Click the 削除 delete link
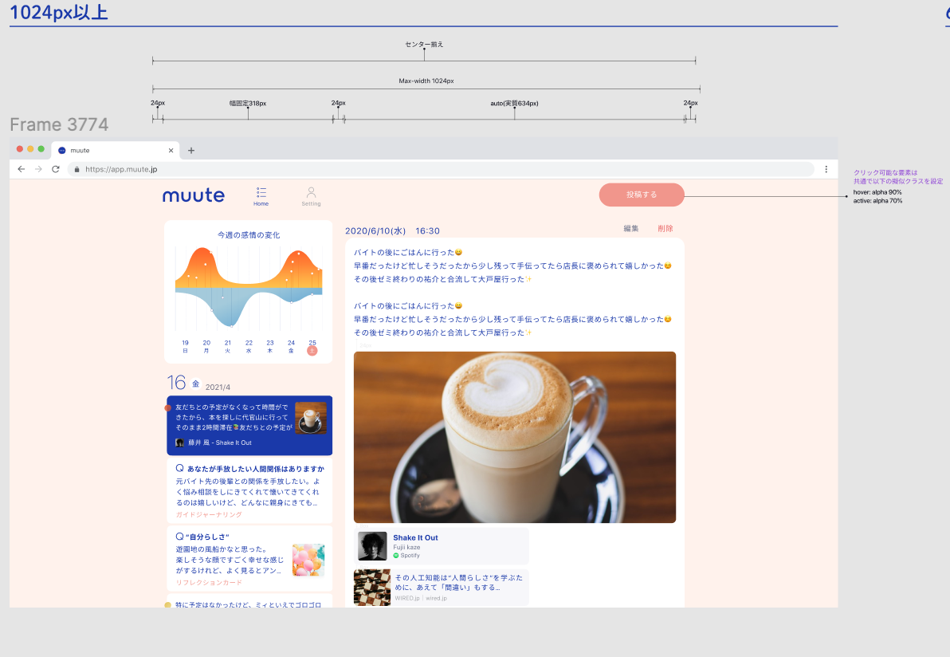This screenshot has height=657, width=950. (x=665, y=229)
